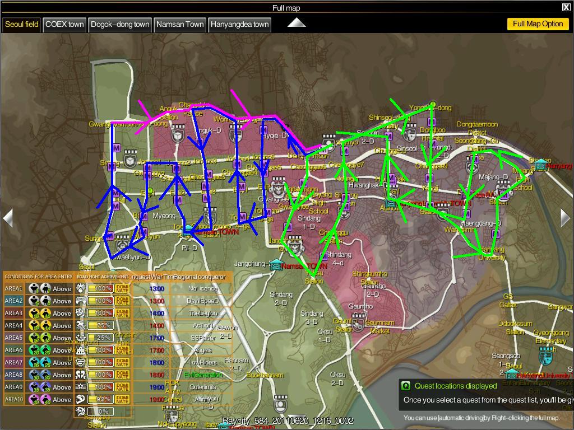Click the M marker at Sejong
This screenshot has height=430, width=574.
click(x=112, y=167)
